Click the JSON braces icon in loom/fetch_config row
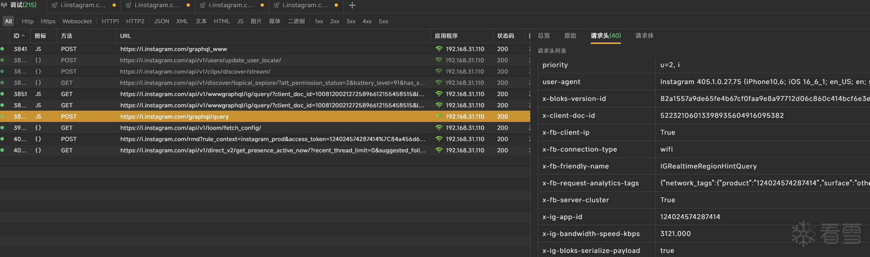This screenshot has height=257, width=870. (x=38, y=128)
